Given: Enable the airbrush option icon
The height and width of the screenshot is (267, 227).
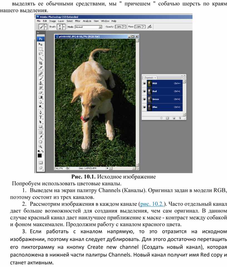Looking at the screenshot, I should click(150, 27).
